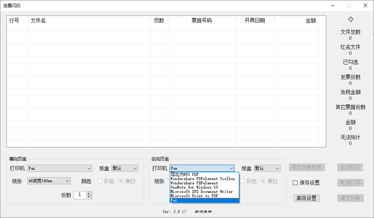This screenshot has height=218, width=374.
Task: Click the 票据号码 column header
Action: point(201,21)
